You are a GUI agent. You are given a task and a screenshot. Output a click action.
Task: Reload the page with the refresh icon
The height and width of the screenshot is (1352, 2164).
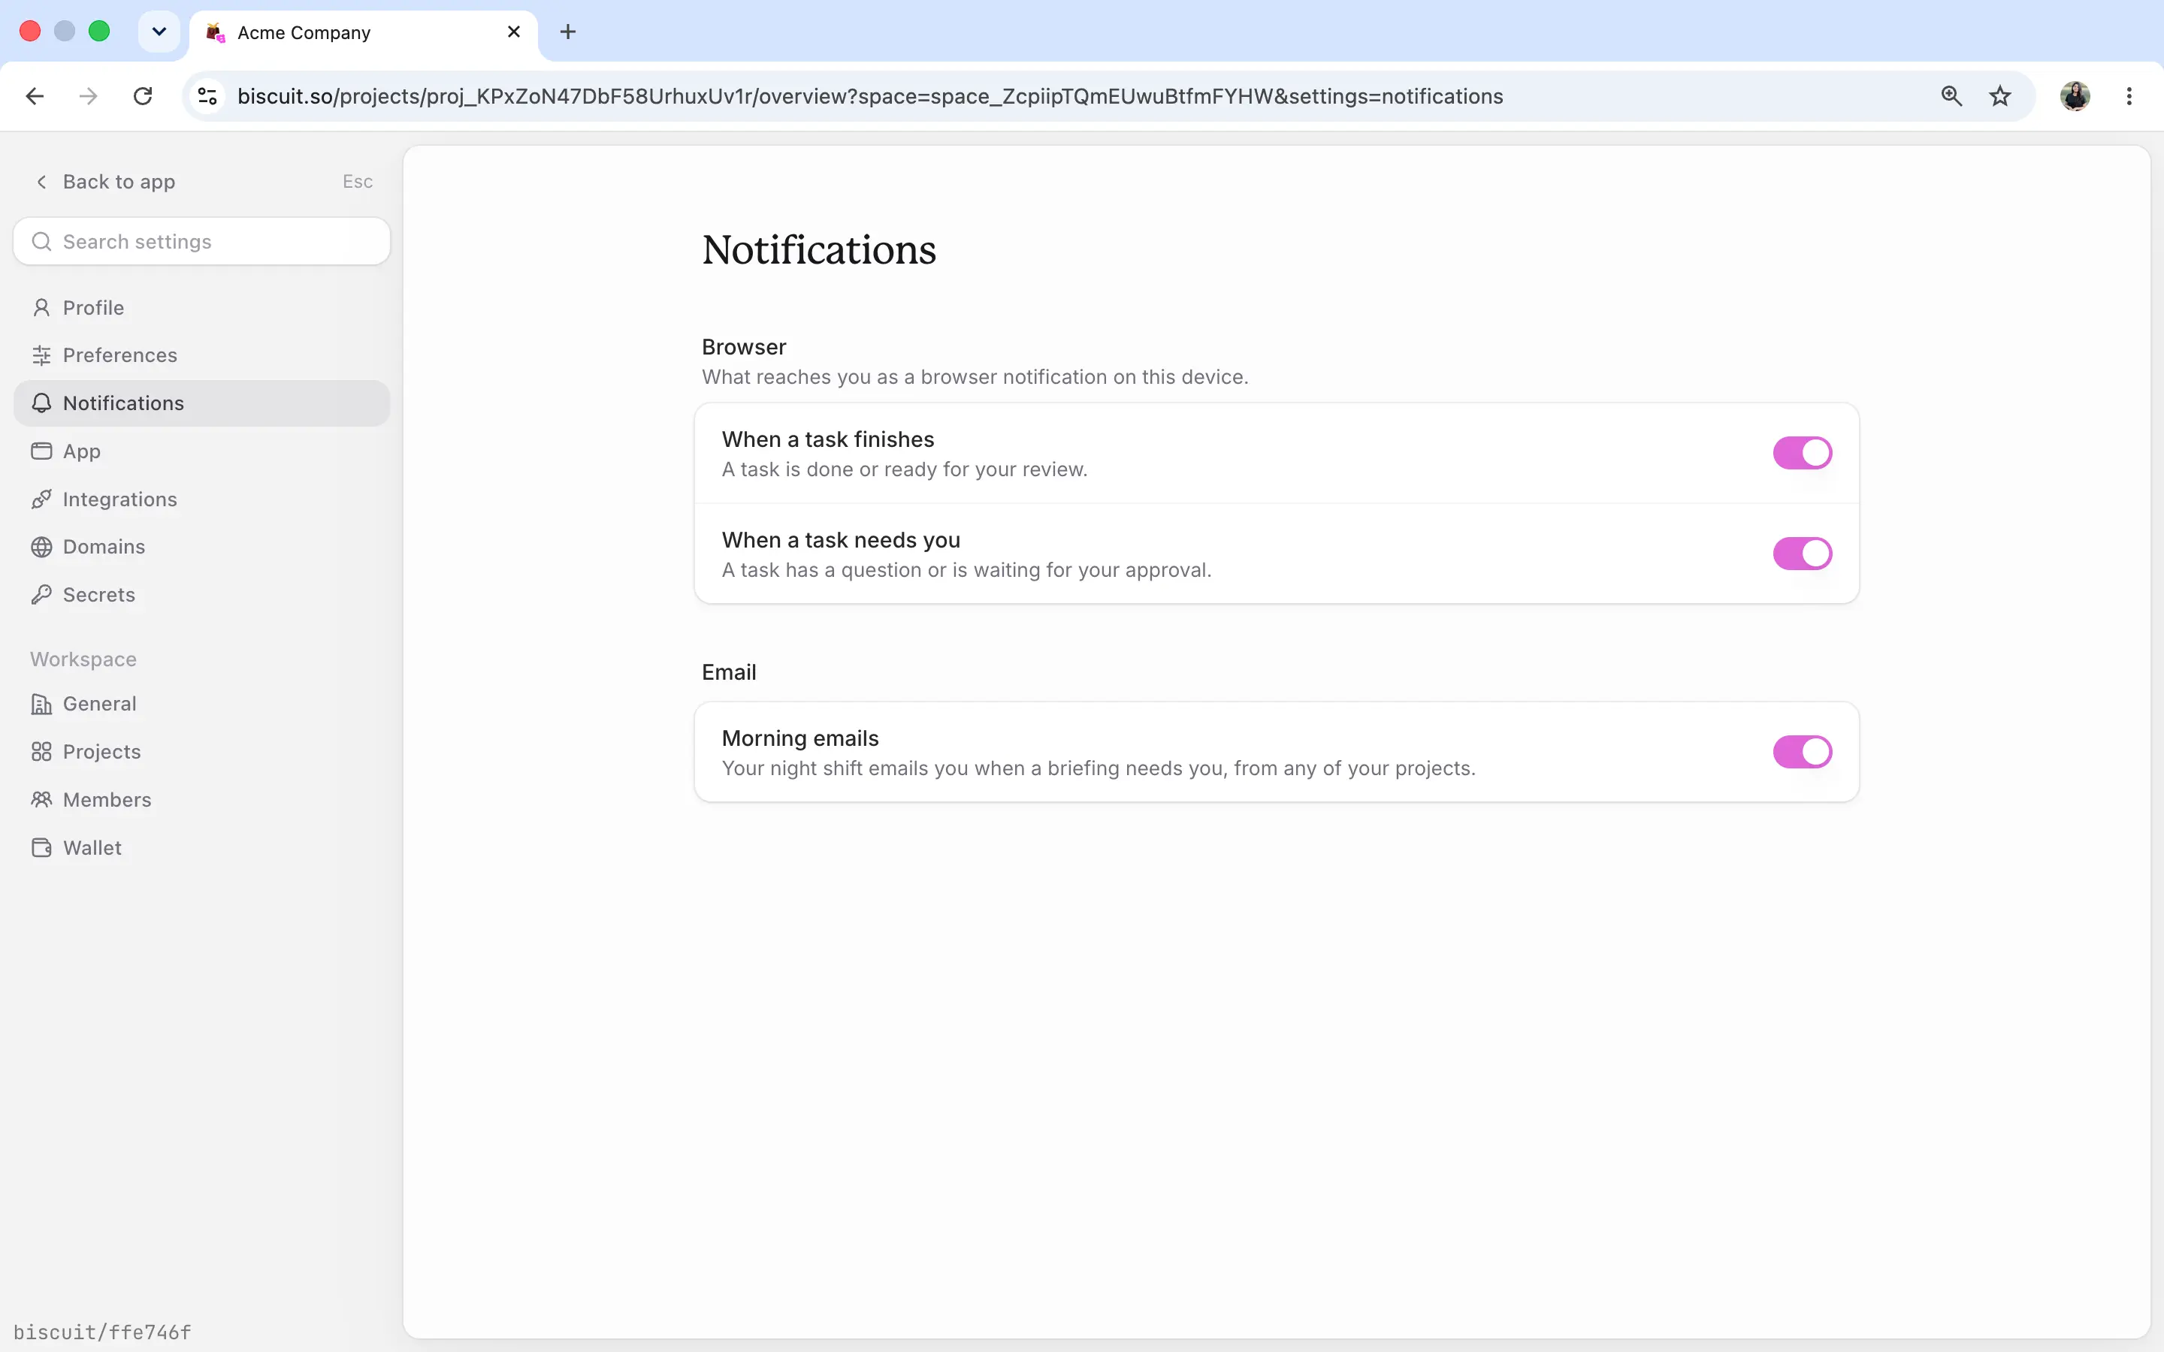(x=143, y=95)
